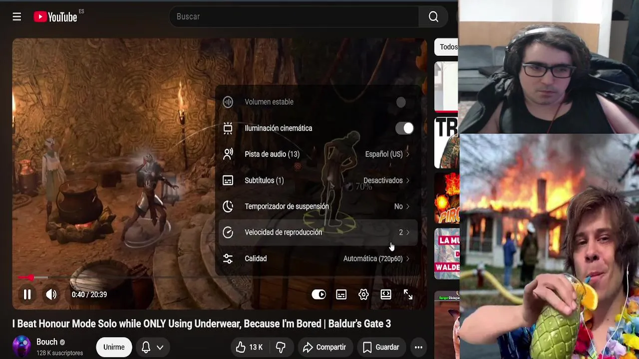The image size is (639, 359).
Task: Pause the video
Action: pyautogui.click(x=27, y=295)
